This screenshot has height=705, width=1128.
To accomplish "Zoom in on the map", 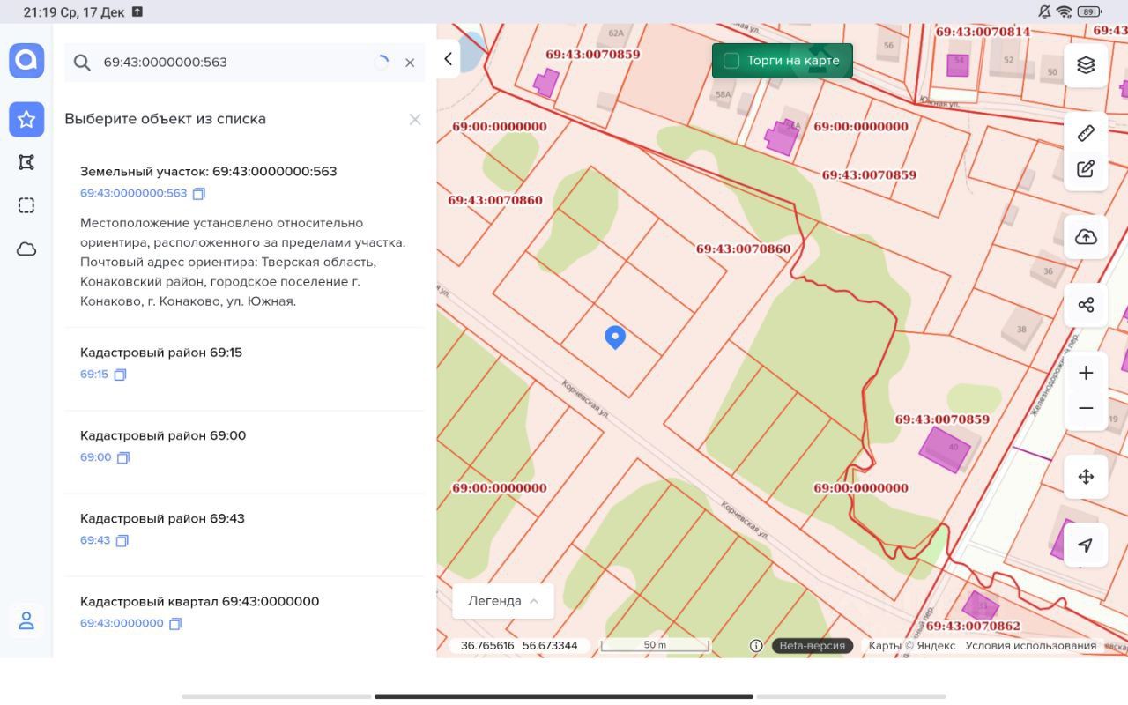I will (x=1086, y=373).
